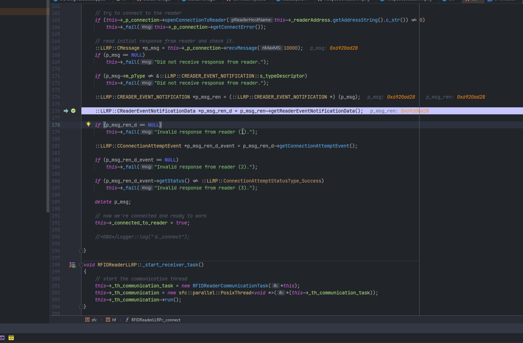Click the inline debugger value p_msg: 0x6920ad28
This screenshot has width=523, height=343.
coord(334,48)
